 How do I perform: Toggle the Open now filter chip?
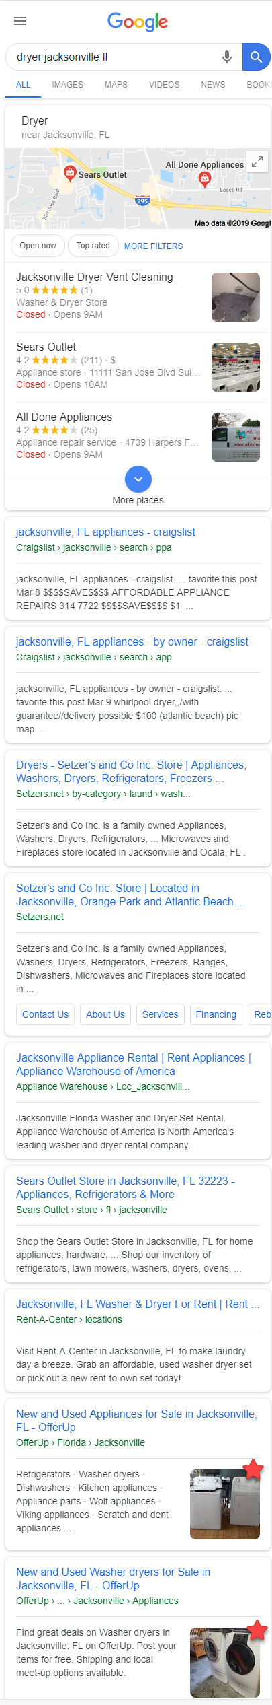point(38,246)
